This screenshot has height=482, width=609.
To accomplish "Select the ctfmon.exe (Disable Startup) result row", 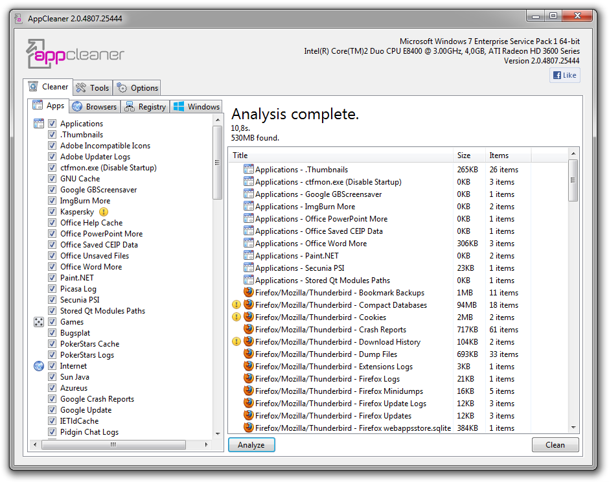I will pyautogui.click(x=398, y=182).
